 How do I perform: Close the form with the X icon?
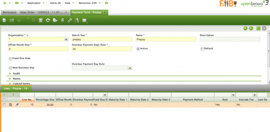(264, 28)
